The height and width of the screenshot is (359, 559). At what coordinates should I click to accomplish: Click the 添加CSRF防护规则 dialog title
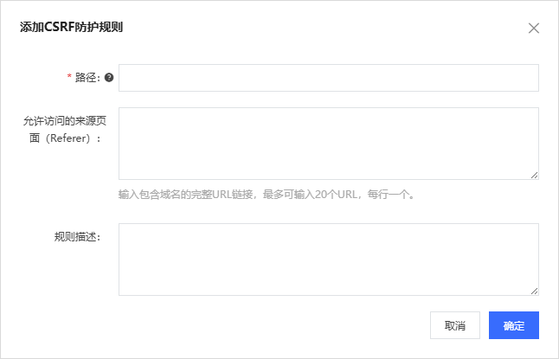click(71, 28)
